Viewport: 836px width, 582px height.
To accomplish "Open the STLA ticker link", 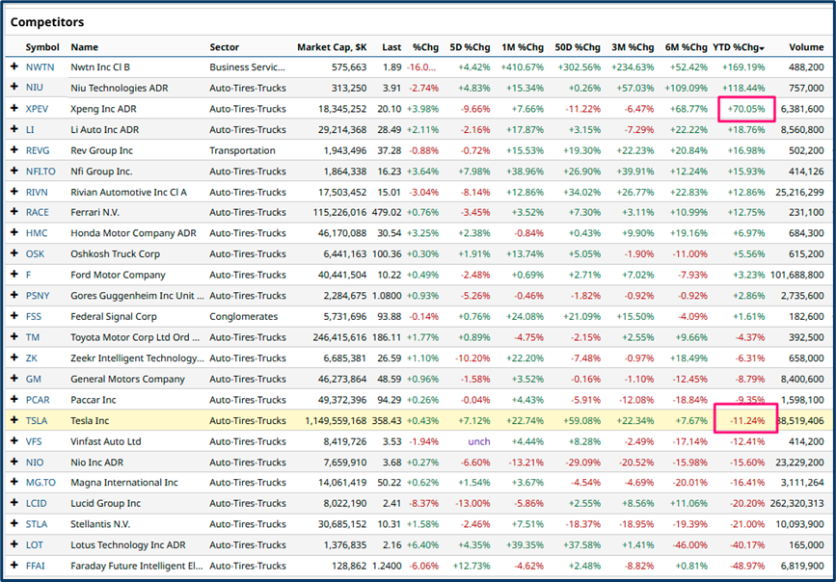I will point(36,523).
